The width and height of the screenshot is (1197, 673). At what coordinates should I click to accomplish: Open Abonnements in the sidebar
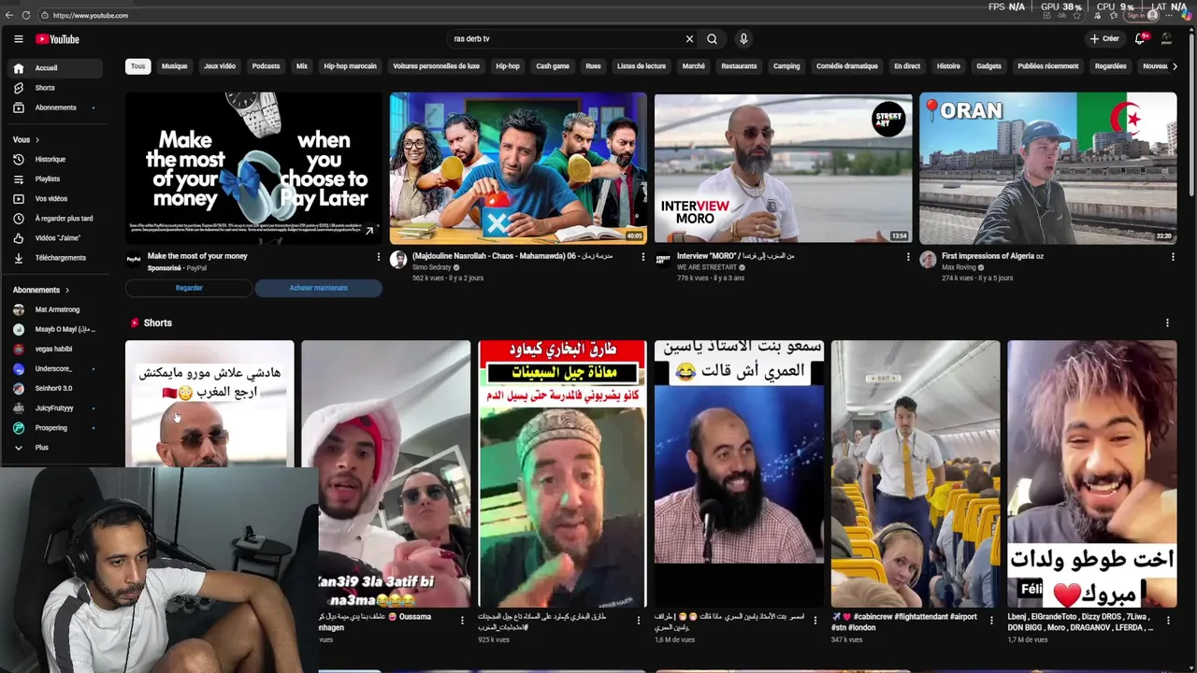click(x=56, y=107)
